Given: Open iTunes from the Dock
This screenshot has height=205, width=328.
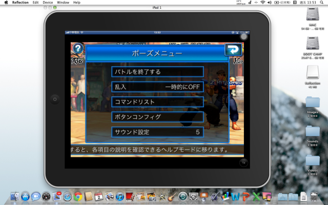Looking at the screenshot, I should coord(119,197).
